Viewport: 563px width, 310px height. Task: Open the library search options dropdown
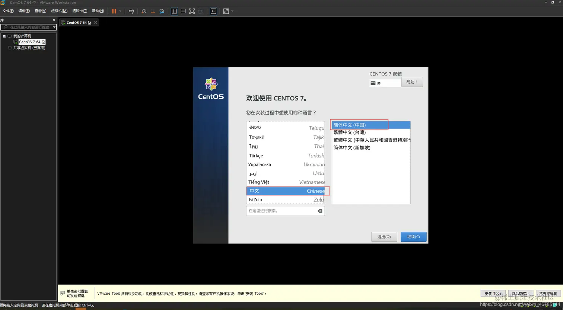click(x=53, y=27)
